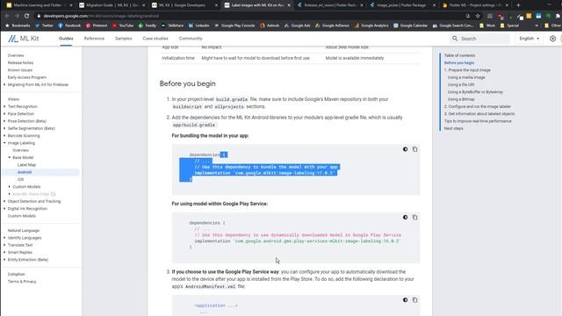Close the Label images with ML Kit tab
Viewport: 562px width, 316px height.
[x=289, y=5]
